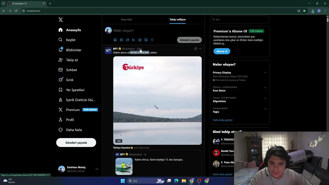Click the X search box labeled Ara
Screen dimensions: 329x185
240,20
